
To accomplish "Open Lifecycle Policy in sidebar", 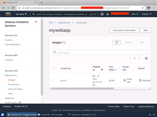I will [15, 89].
